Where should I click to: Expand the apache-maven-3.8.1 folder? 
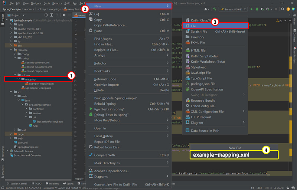[x=11, y=29]
